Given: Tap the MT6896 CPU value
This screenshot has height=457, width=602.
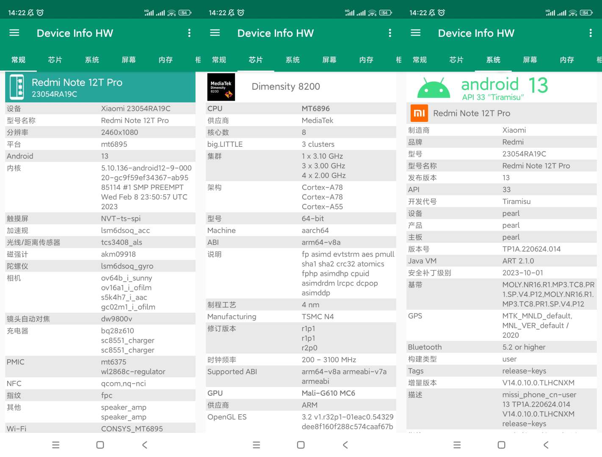Looking at the screenshot, I should tap(315, 109).
